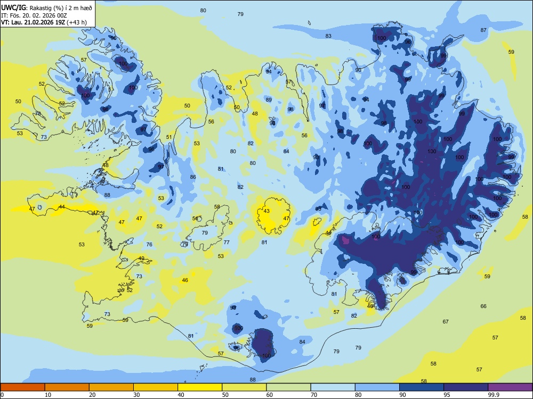Click the '76' humidity value on the map
The width and height of the screenshot is (533, 399).
[x=149, y=245]
